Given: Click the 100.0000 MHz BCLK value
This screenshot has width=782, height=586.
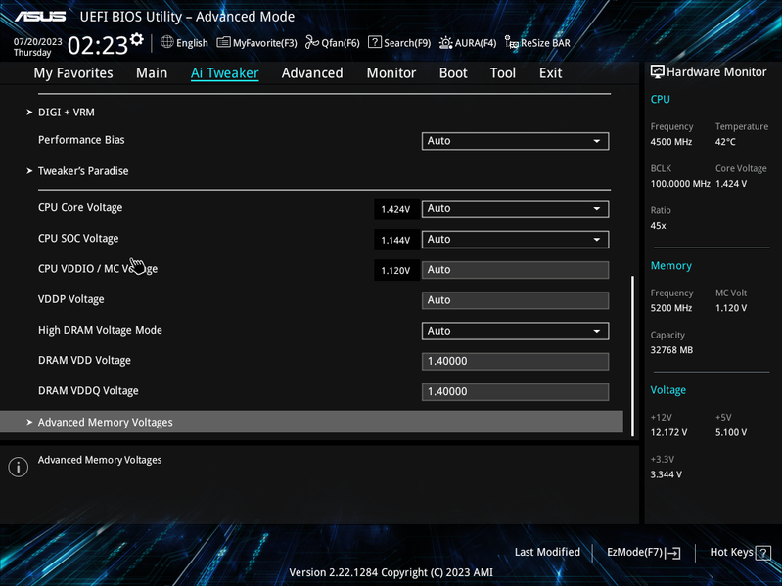Looking at the screenshot, I should [680, 183].
